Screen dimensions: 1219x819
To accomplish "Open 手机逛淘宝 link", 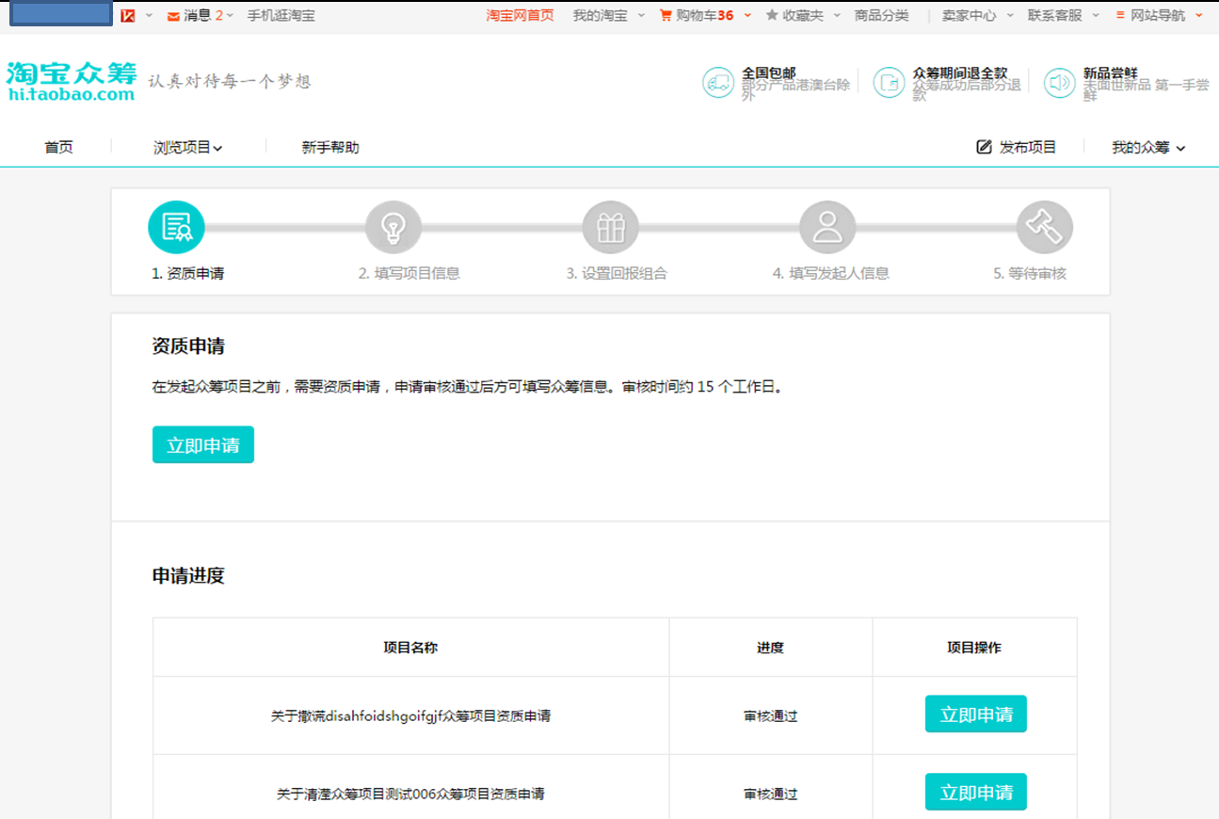I will tap(281, 16).
